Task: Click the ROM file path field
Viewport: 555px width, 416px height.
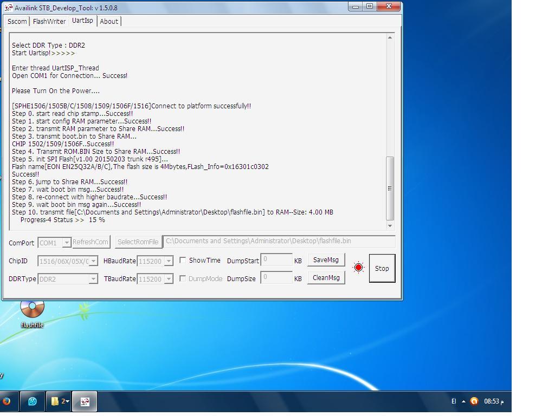Action: (x=279, y=241)
